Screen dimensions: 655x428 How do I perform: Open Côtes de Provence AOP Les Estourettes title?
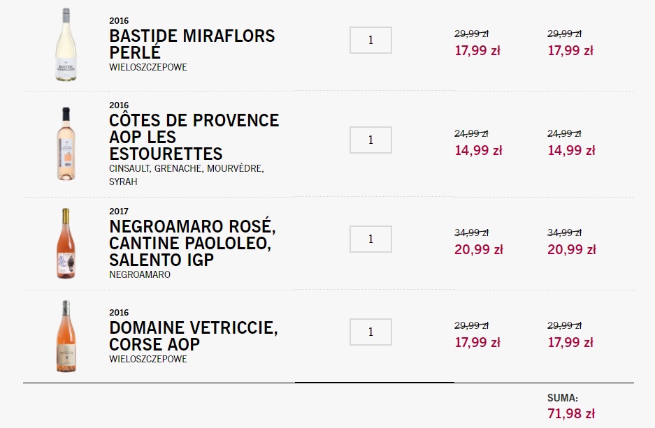[194, 137]
